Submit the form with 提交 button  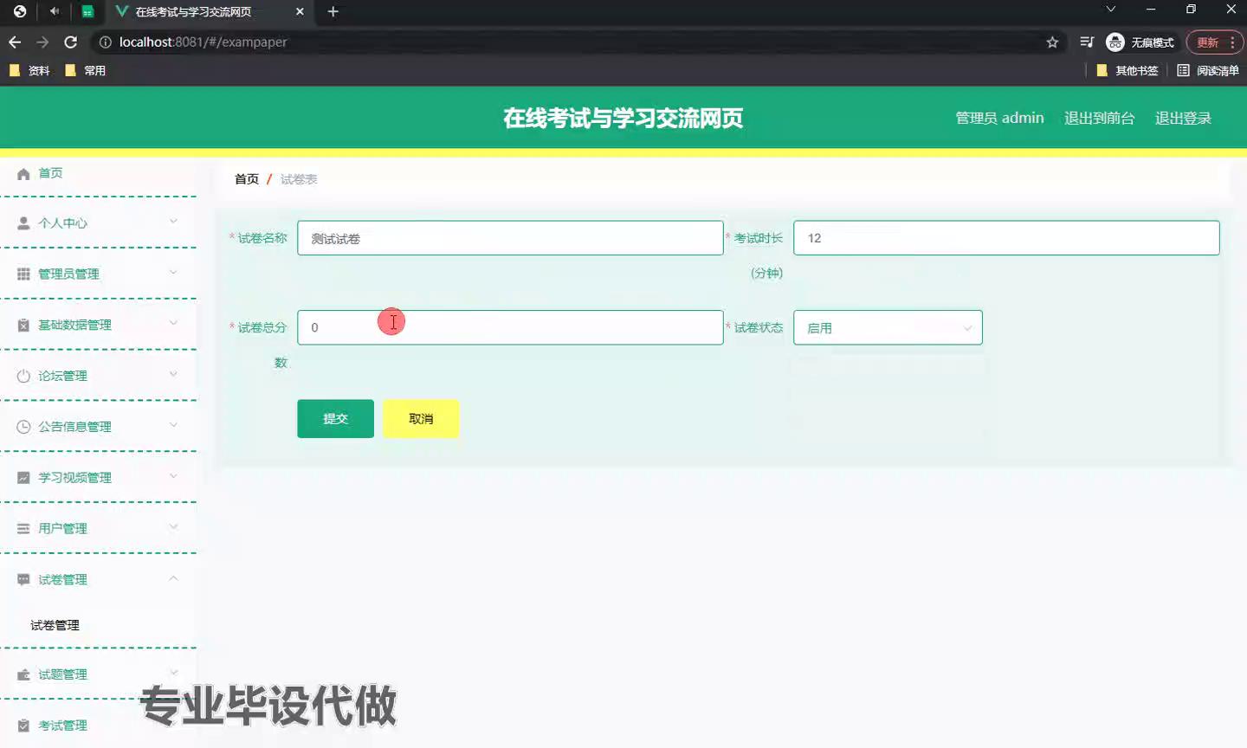pyautogui.click(x=335, y=419)
